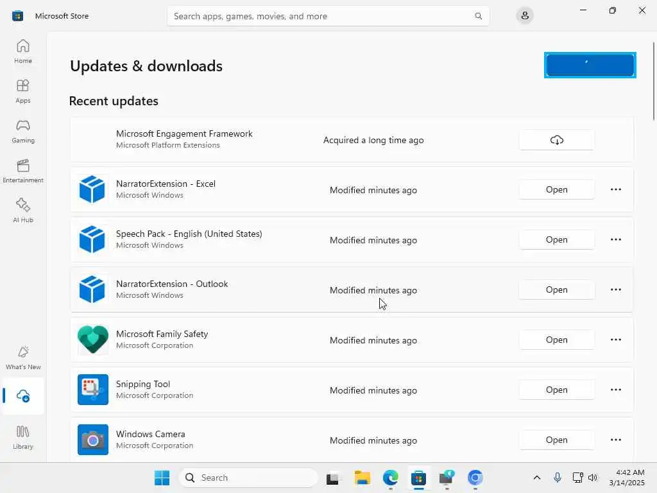Click the Updates & downloads heading

pos(146,66)
